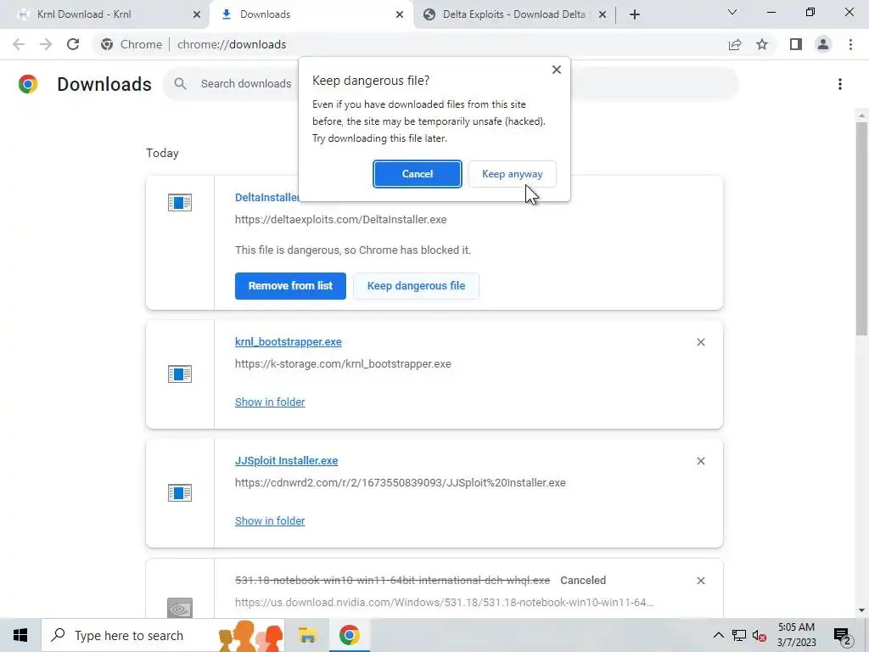Open a new Chrome tab
Screen dimensions: 869x652
635,14
